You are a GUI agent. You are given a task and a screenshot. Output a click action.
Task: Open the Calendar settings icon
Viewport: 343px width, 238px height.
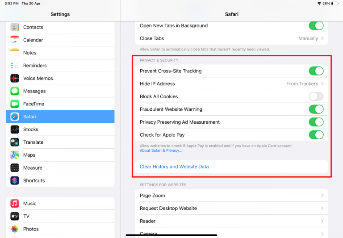(x=15, y=40)
